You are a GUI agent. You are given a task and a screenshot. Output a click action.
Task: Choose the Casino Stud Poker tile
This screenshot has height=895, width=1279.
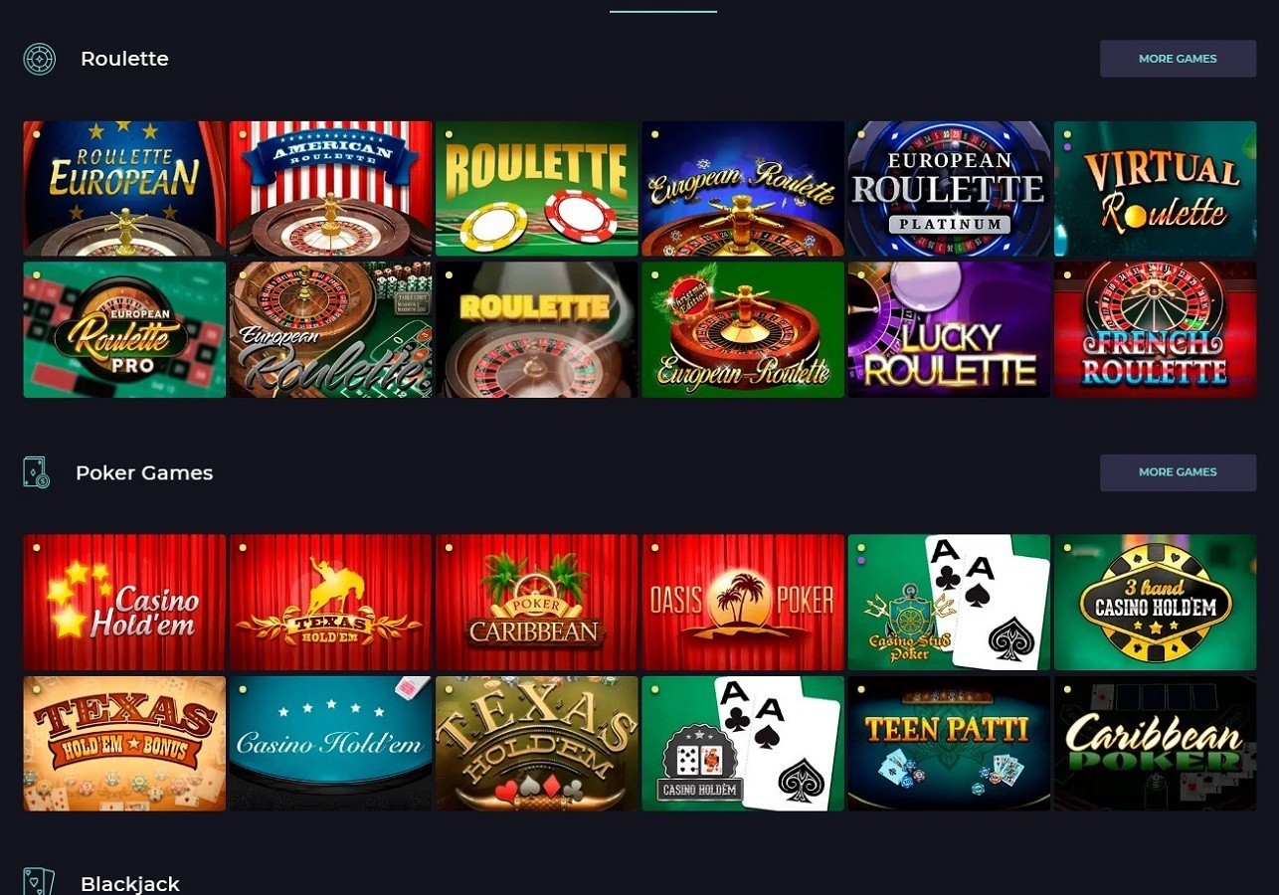pos(949,603)
